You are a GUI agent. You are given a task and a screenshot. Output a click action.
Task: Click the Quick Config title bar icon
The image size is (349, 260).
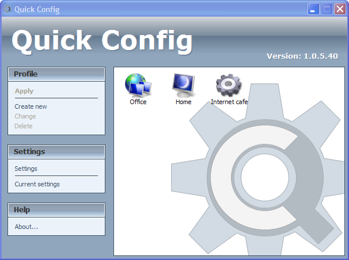point(8,9)
